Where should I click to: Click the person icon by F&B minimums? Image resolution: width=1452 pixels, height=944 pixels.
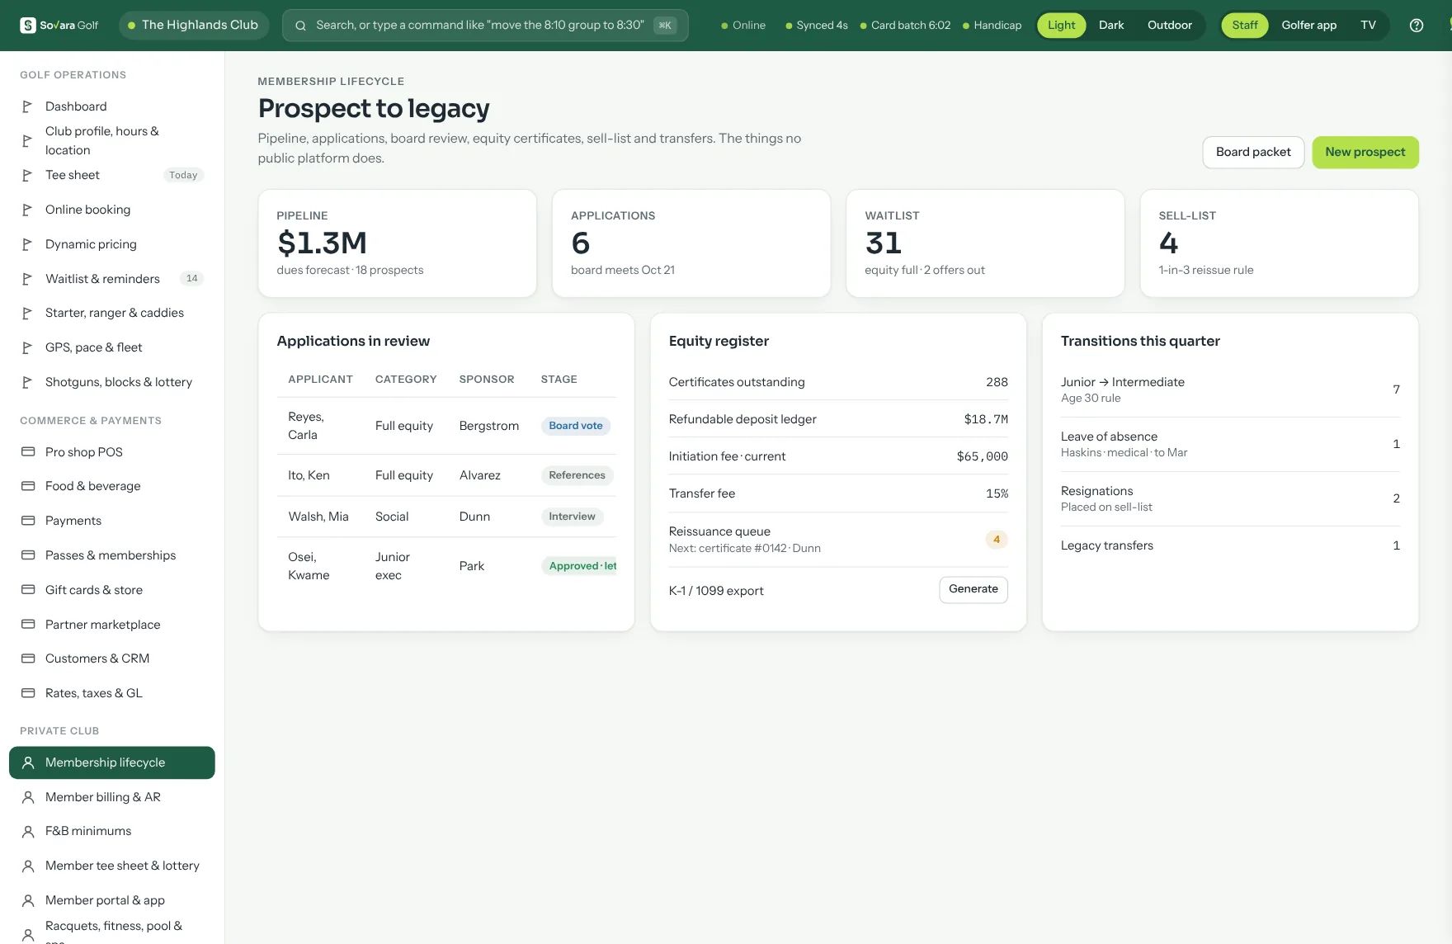click(x=28, y=831)
